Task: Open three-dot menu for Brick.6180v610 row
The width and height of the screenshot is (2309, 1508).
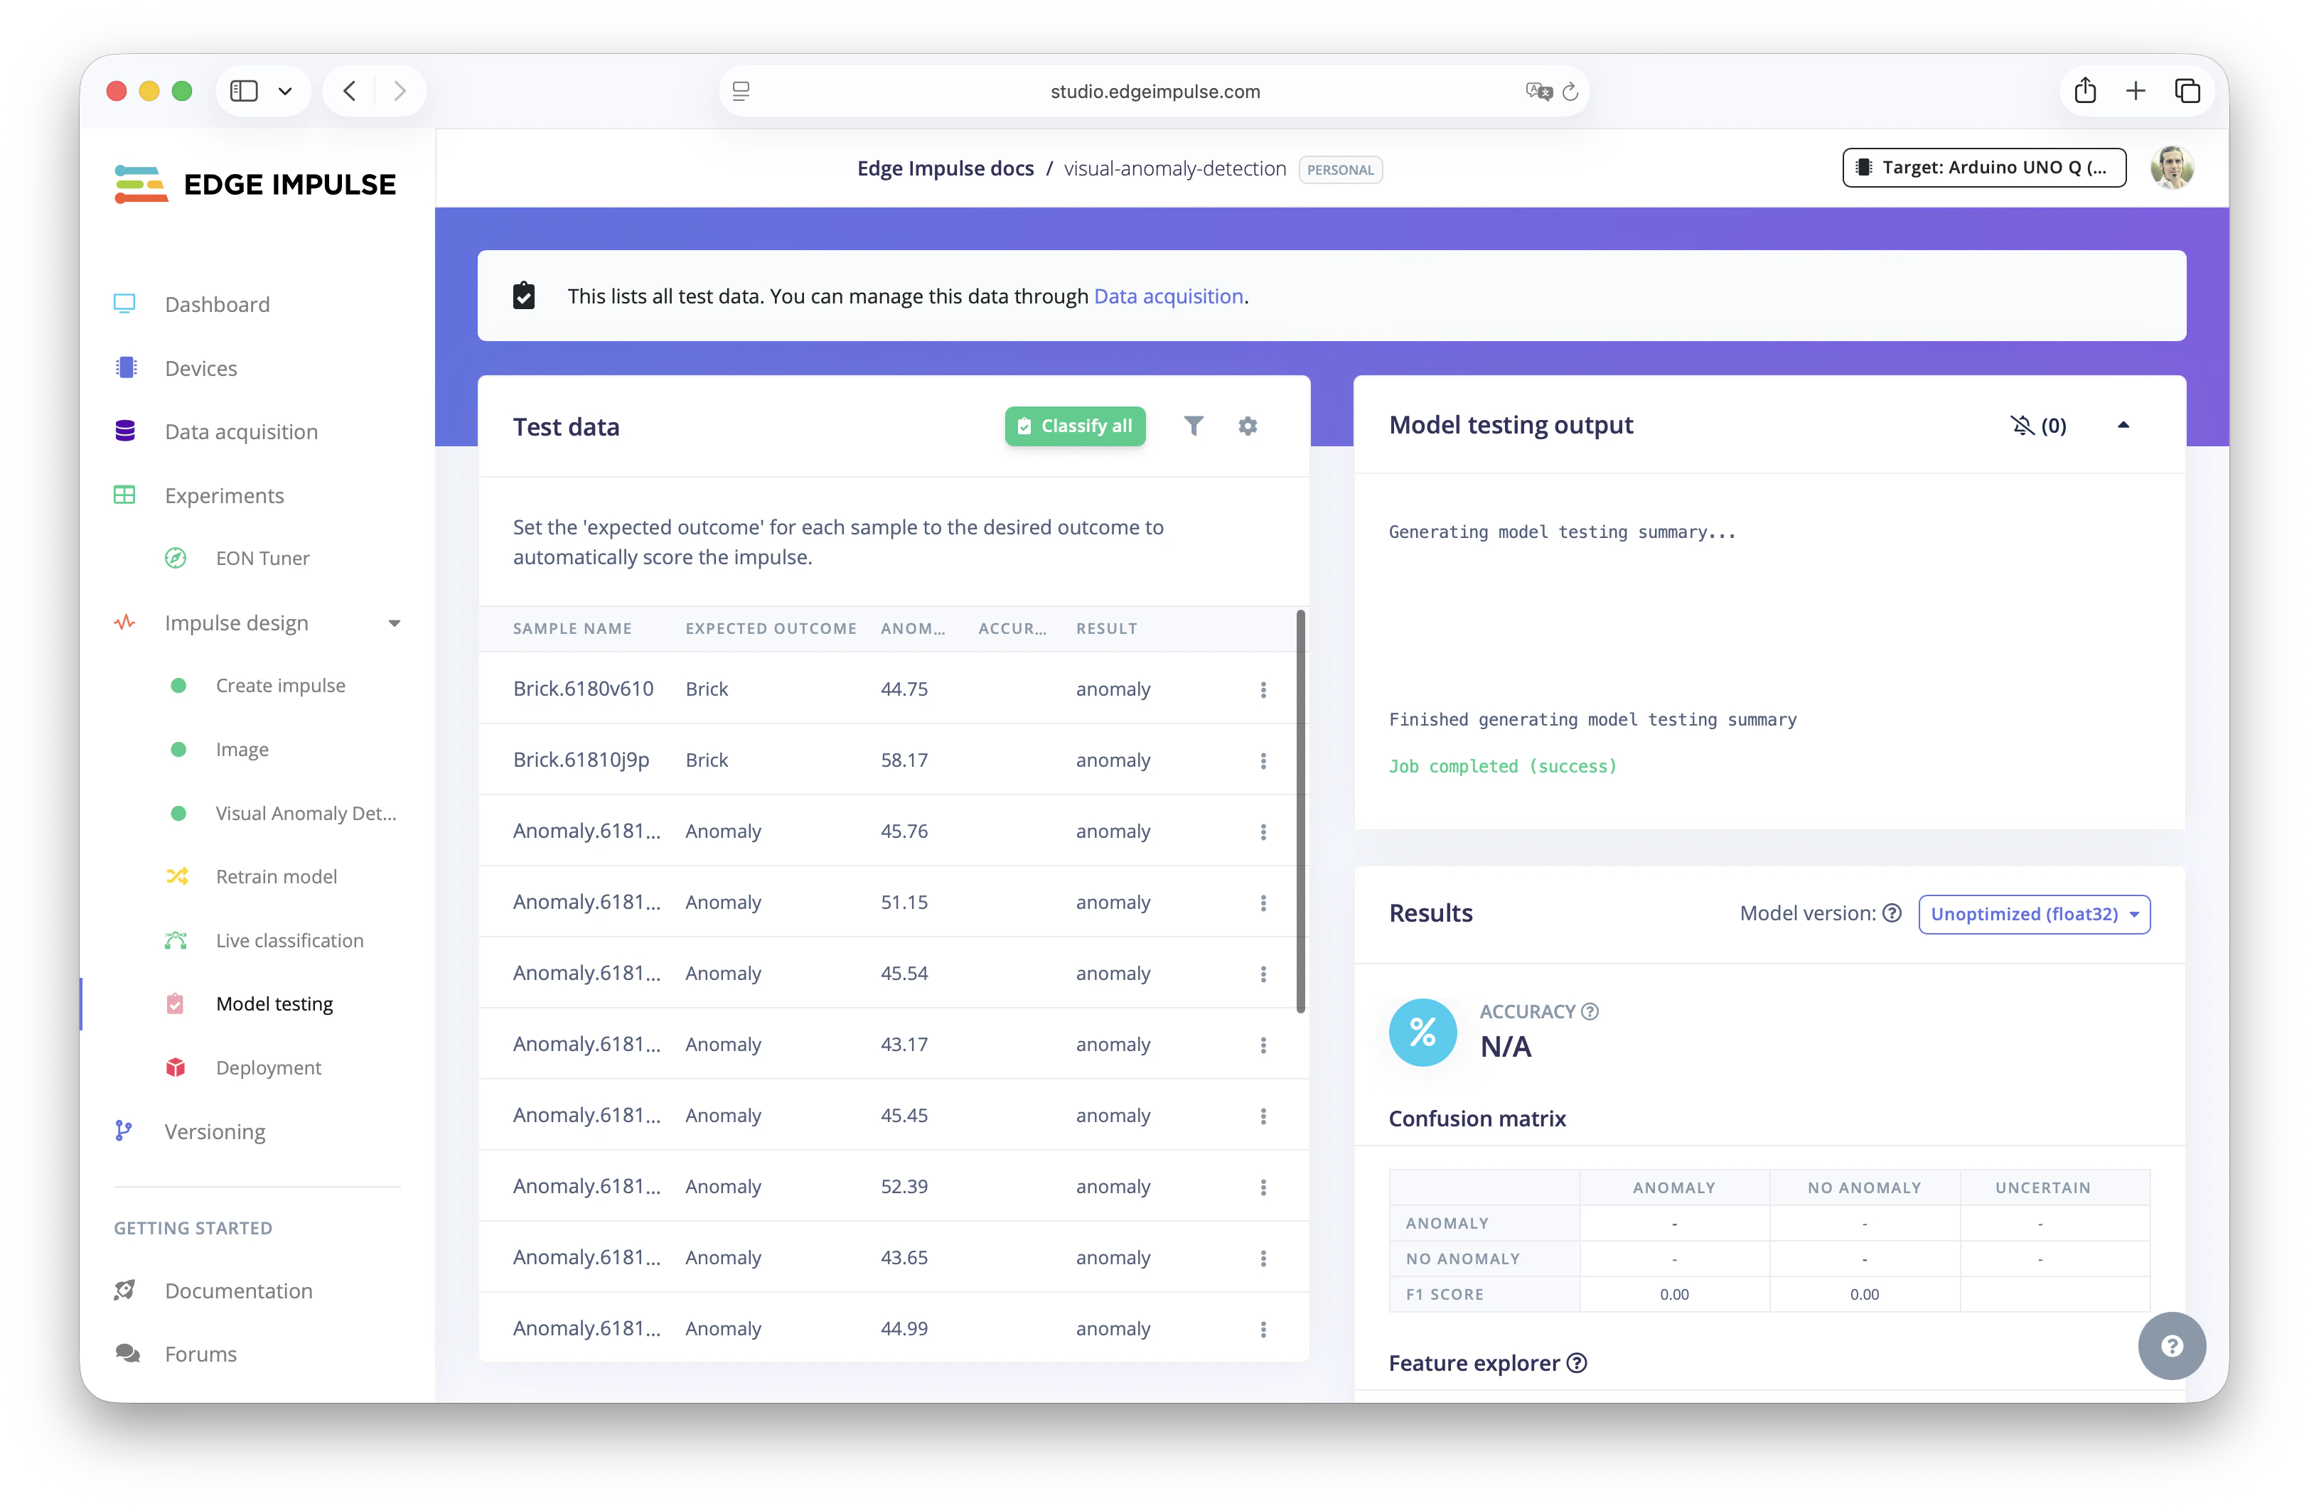Action: point(1263,689)
